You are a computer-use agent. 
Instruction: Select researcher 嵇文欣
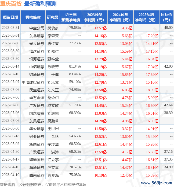53,106
